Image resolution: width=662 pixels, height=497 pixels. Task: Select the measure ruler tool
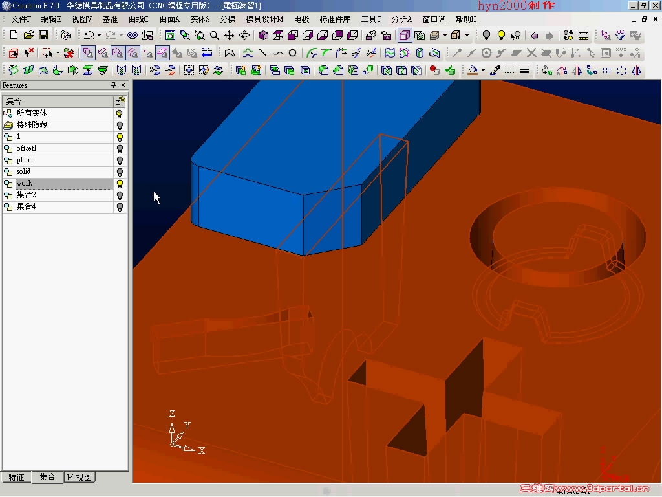click(584, 36)
